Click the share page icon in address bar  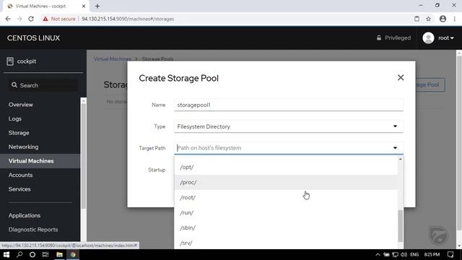pos(417,19)
